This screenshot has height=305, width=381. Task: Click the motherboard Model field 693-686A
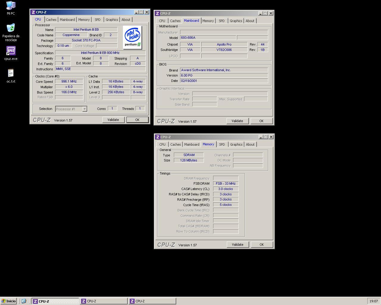(x=208, y=38)
